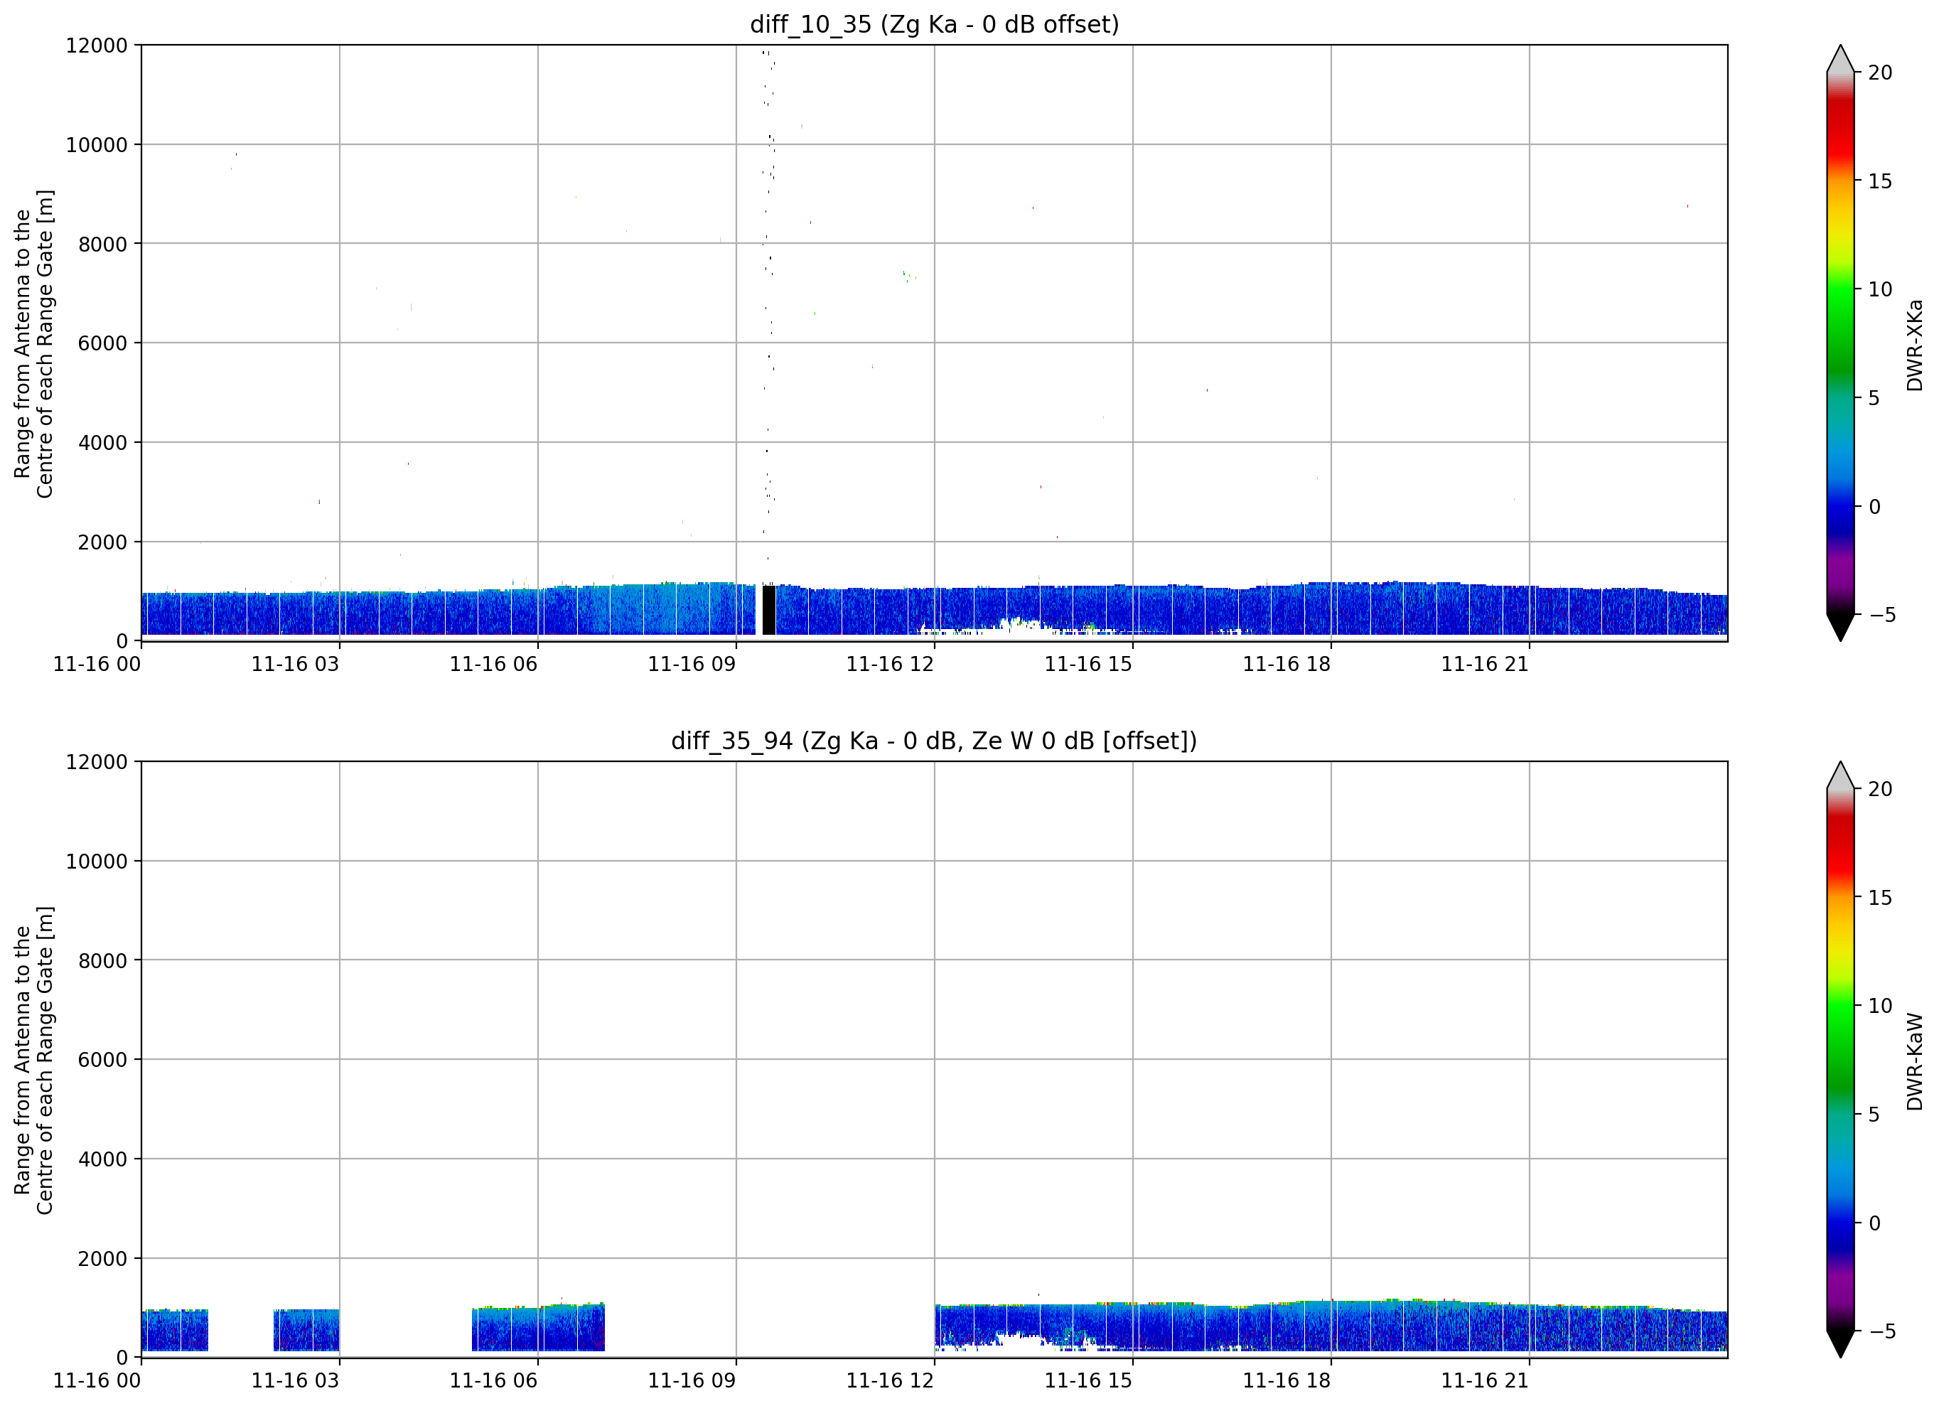1939x1406 pixels.
Task: Click the "0" tick on the DWR-XKa colorbar
Action: pos(1875,507)
